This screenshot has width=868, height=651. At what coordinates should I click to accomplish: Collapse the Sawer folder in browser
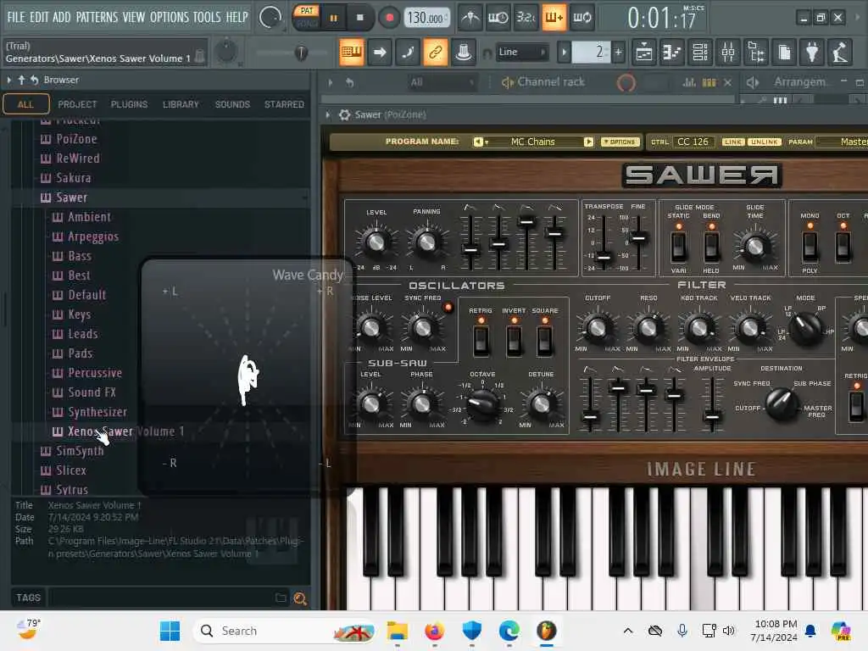pyautogui.click(x=71, y=198)
